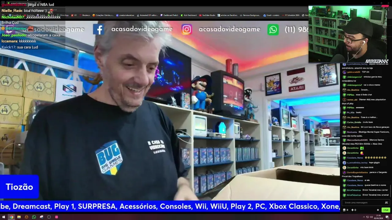Click the browser tab titled acasadovideogame
Viewport: 392px width, 220px height.
21,3
